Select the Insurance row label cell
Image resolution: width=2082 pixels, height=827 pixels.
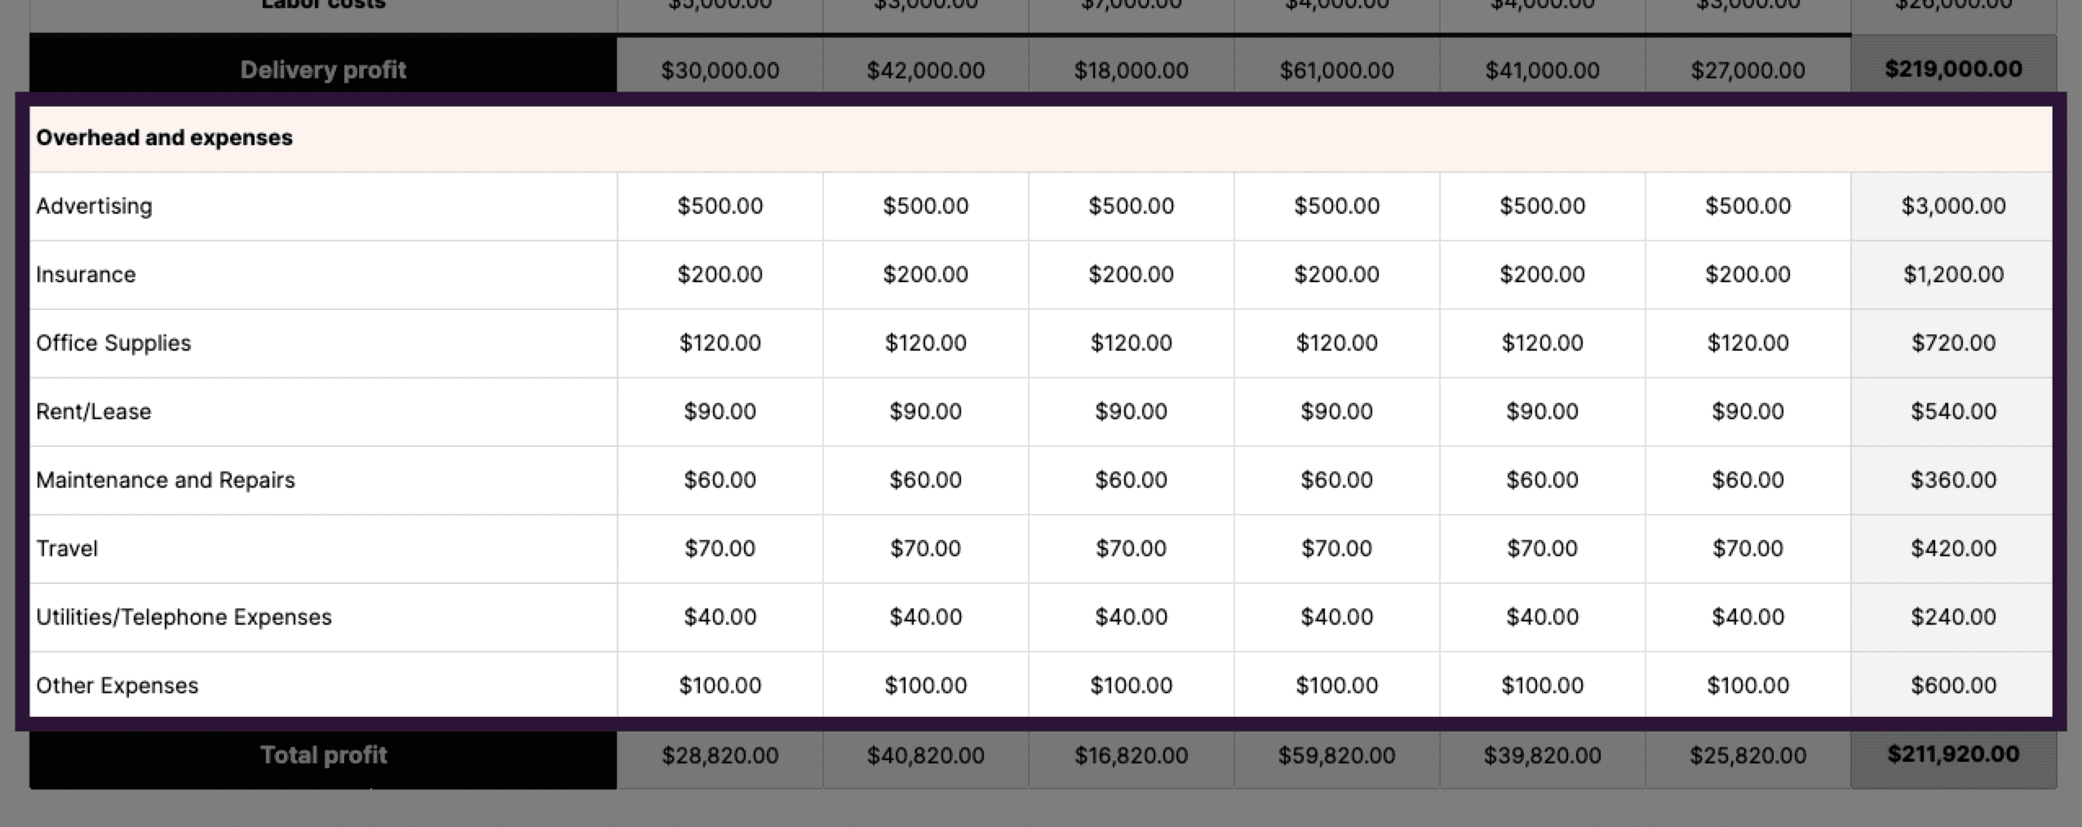[86, 274]
